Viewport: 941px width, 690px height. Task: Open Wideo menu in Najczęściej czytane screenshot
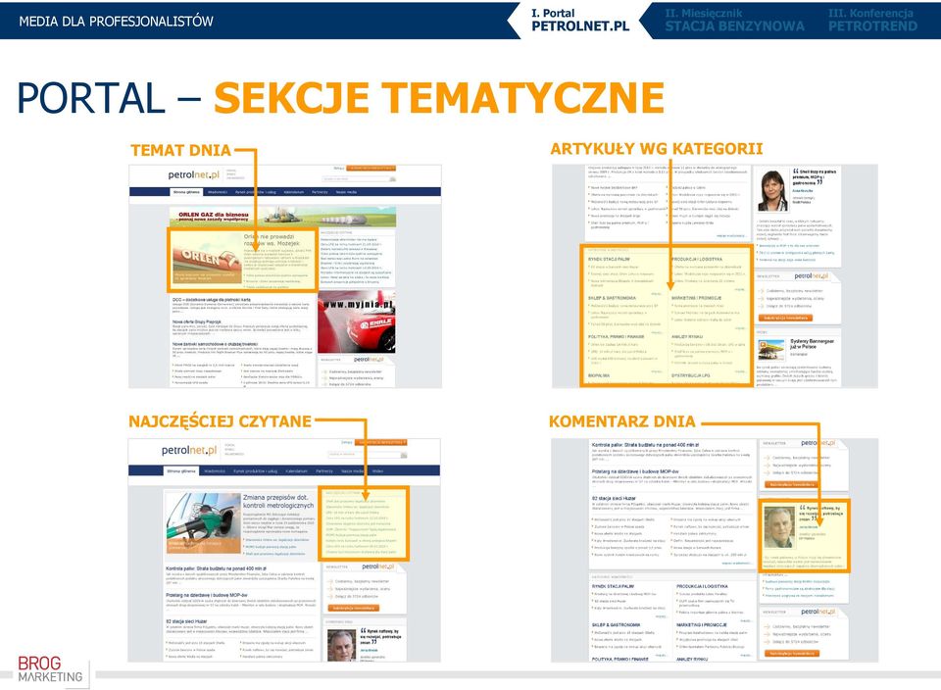point(377,471)
